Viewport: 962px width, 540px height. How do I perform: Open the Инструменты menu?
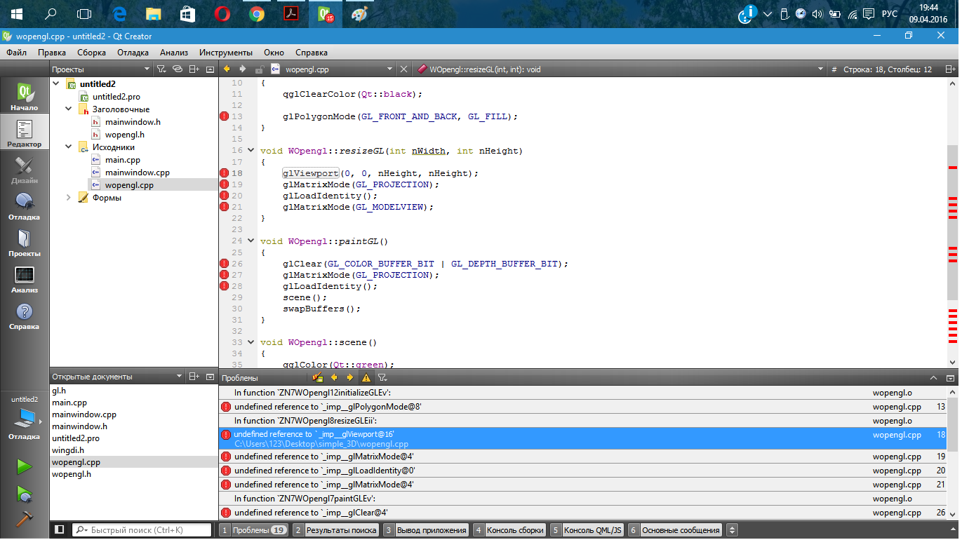(x=226, y=53)
